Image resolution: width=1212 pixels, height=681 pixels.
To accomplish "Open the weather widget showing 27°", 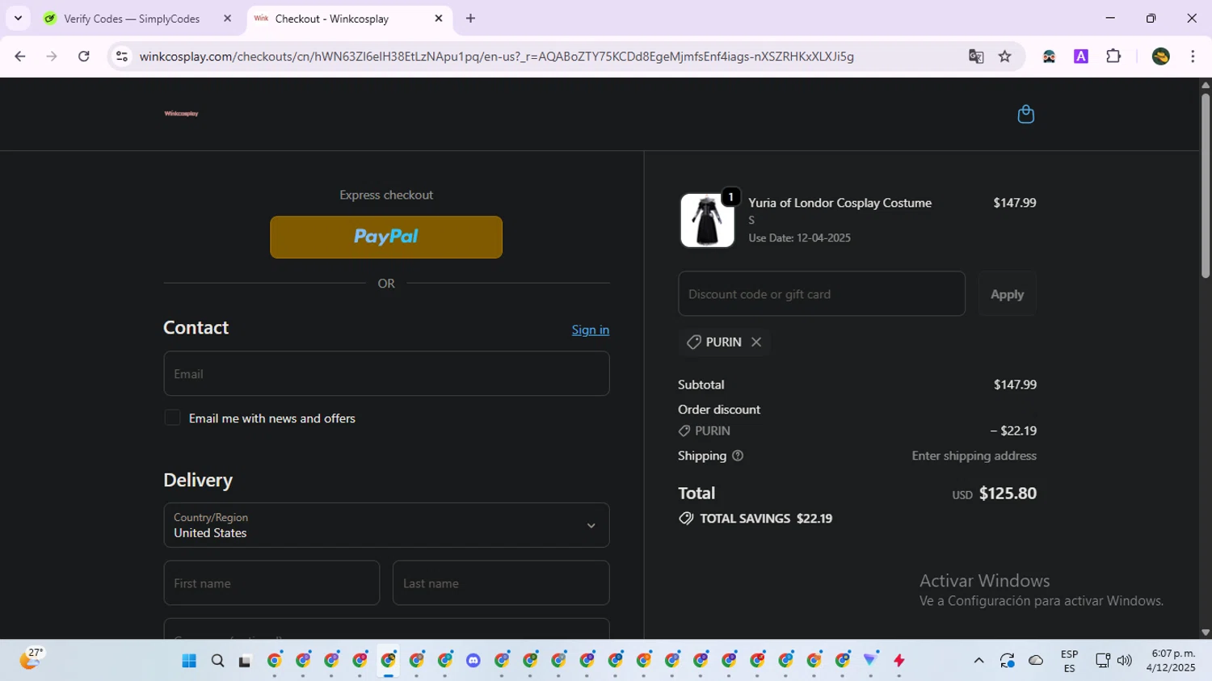I will tap(31, 659).
